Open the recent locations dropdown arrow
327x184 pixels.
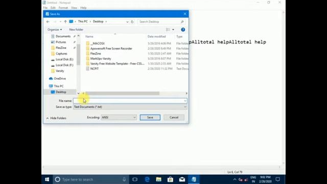[60, 21]
